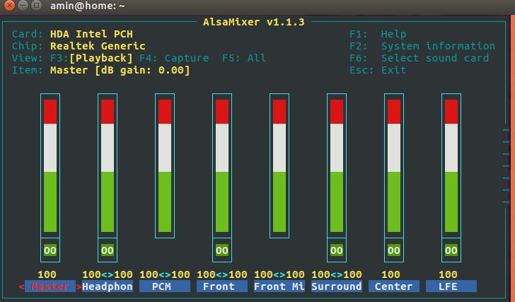Image resolution: width=515 pixels, height=302 pixels.
Task: Click the Master dB gain item text
Action: pyautogui.click(x=120, y=70)
